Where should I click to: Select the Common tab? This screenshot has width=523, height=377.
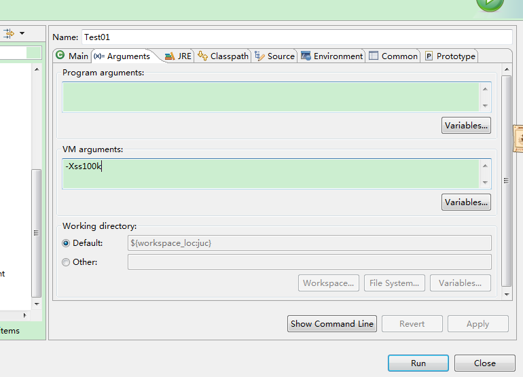[x=393, y=56]
